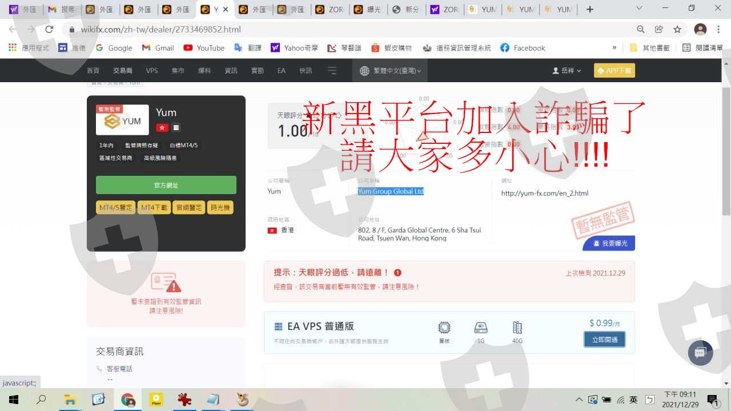Image resolution: width=731 pixels, height=411 pixels.
Task: Open the 蝦皮購物 bookmark
Action: coord(392,48)
